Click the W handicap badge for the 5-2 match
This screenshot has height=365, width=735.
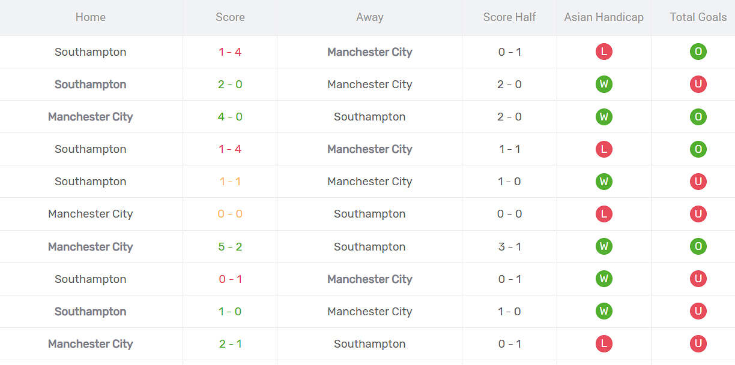point(603,246)
